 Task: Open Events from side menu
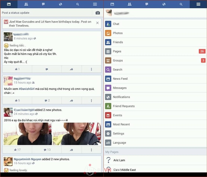[x=155, y=115]
